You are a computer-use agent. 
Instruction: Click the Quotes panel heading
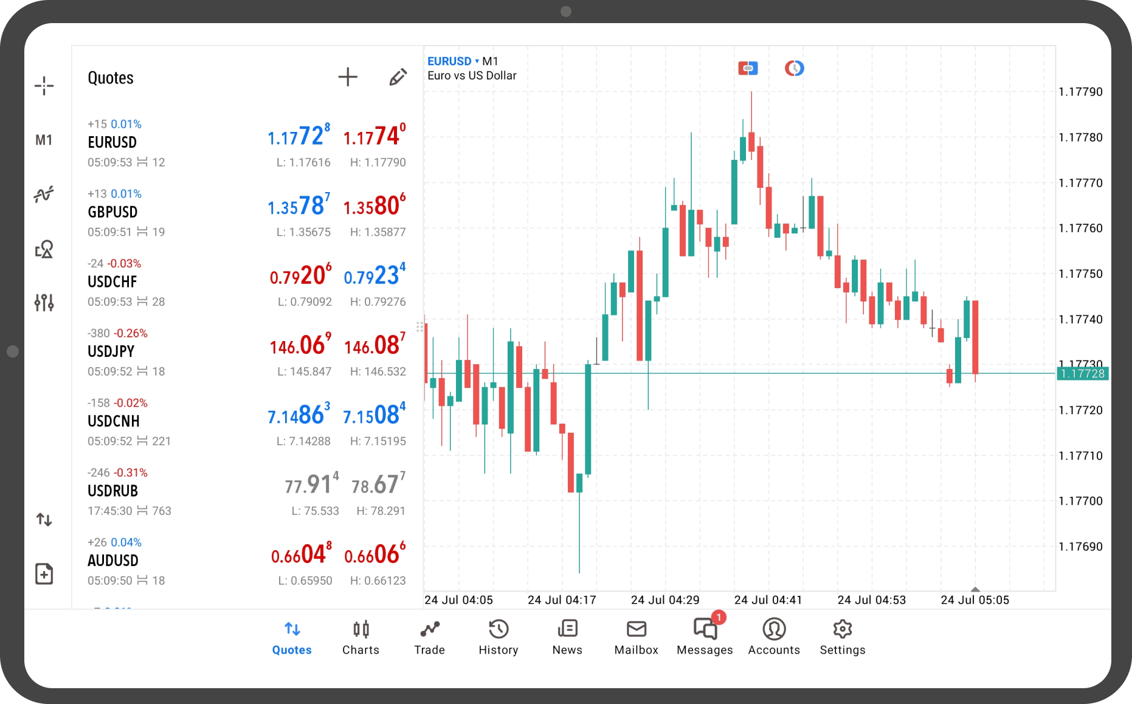[111, 78]
